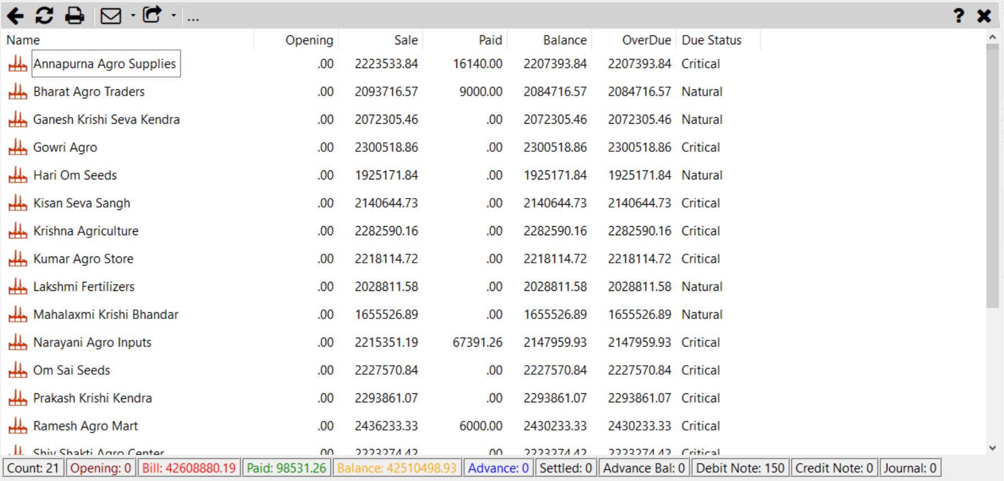The width and height of the screenshot is (1004, 481).
Task: Click the back arrow icon
Action: (15, 16)
